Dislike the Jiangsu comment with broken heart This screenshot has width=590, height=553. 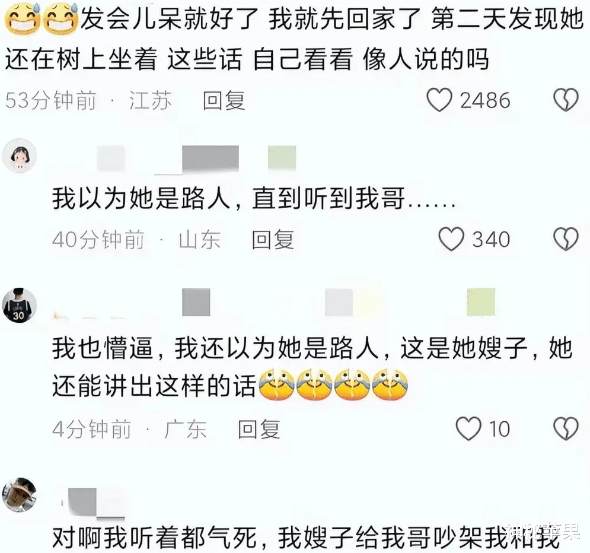tap(566, 100)
